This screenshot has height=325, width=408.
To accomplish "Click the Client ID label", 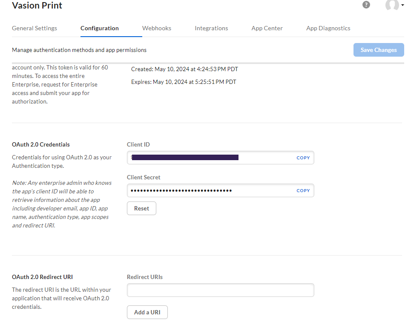I will tap(138, 144).
